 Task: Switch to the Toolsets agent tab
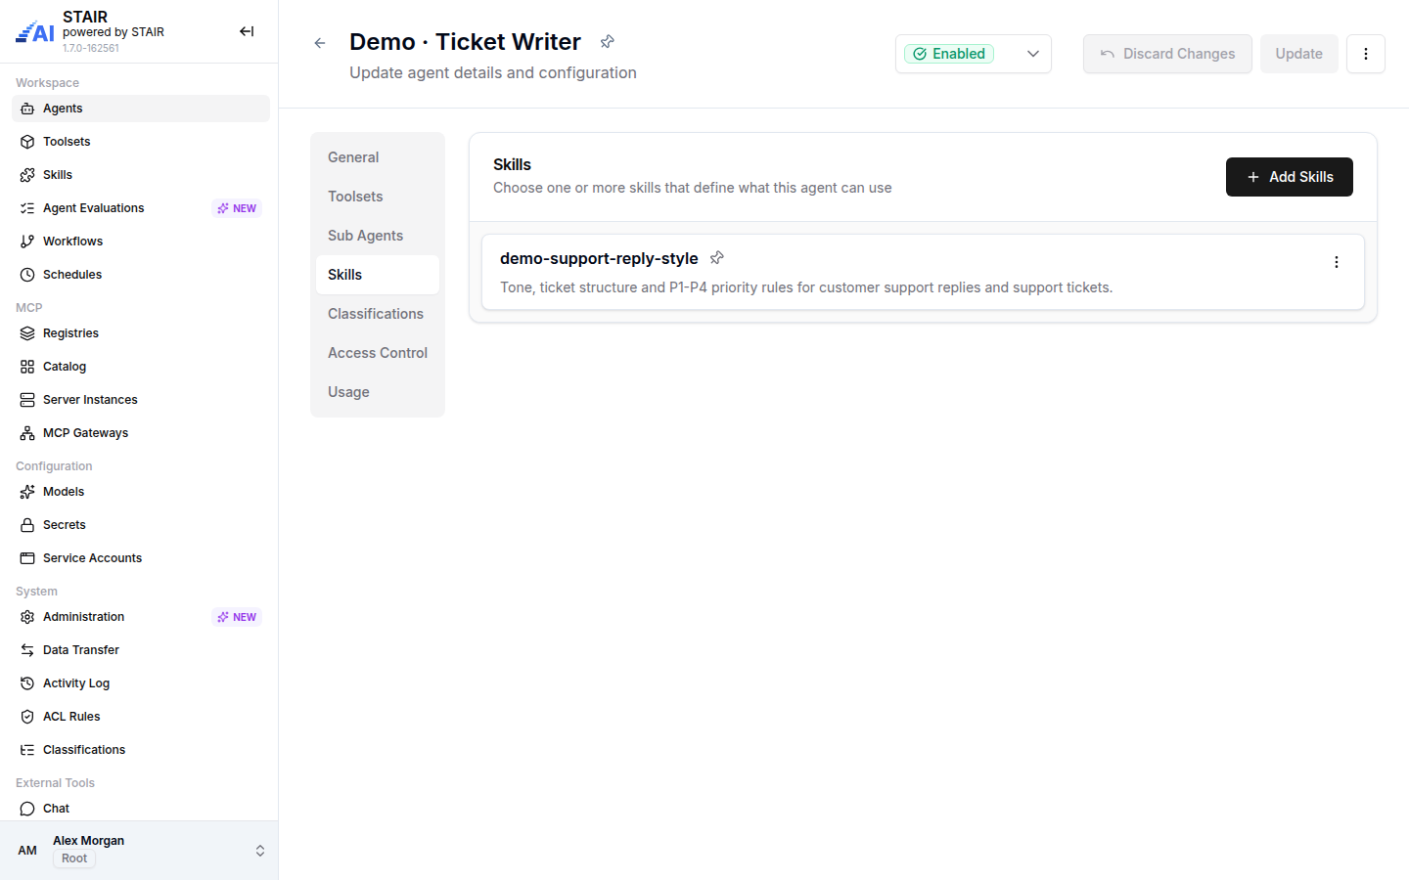coord(378,197)
